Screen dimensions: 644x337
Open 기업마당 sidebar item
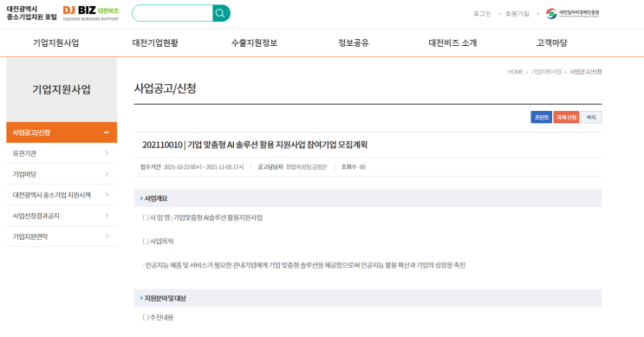62,174
